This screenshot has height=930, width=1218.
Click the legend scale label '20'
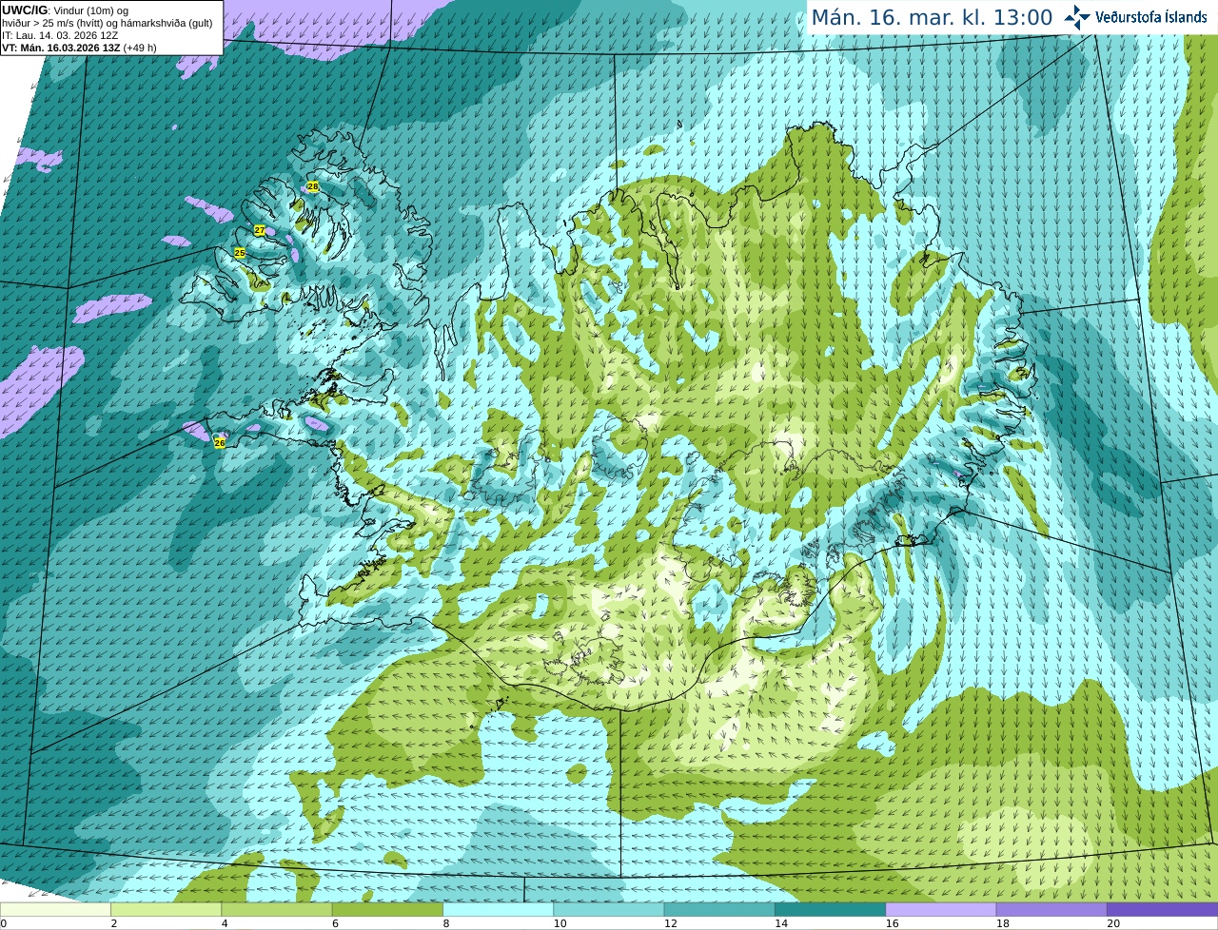coord(1113,923)
